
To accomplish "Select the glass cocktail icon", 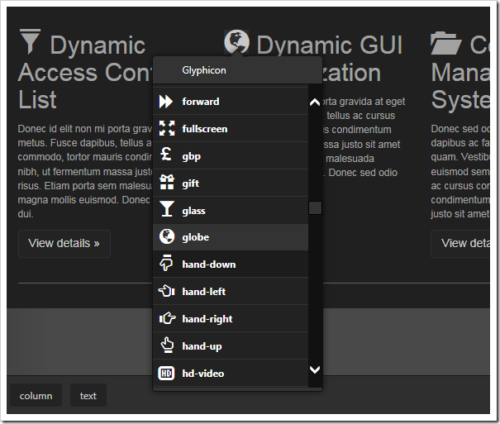I will (166, 211).
